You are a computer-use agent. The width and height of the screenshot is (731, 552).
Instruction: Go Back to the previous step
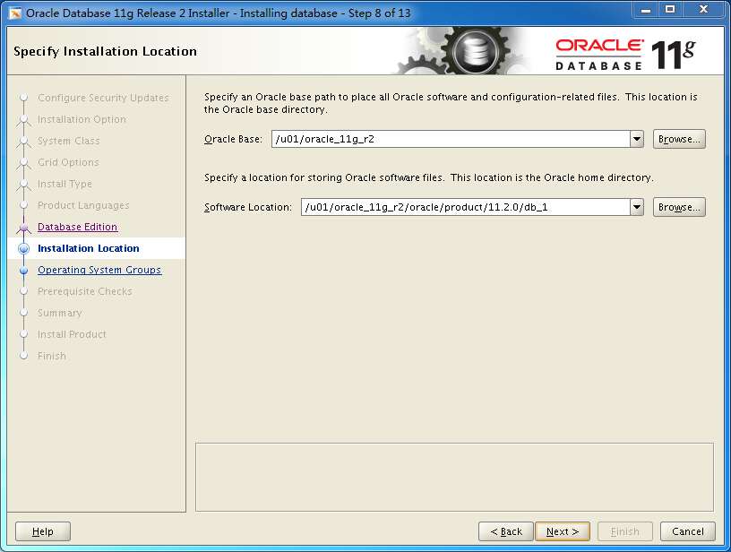coord(505,531)
